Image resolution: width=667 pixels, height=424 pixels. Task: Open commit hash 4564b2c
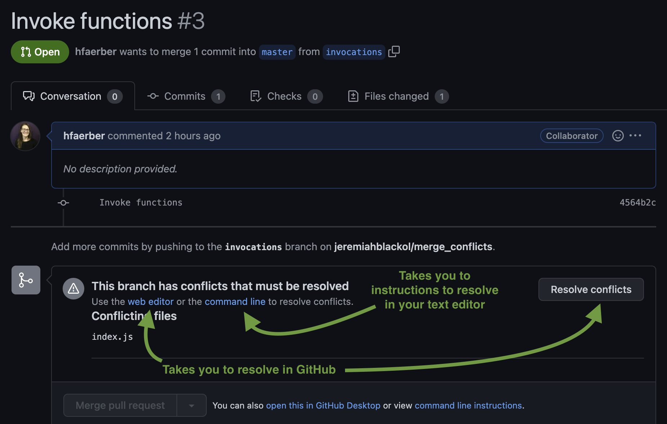click(637, 203)
